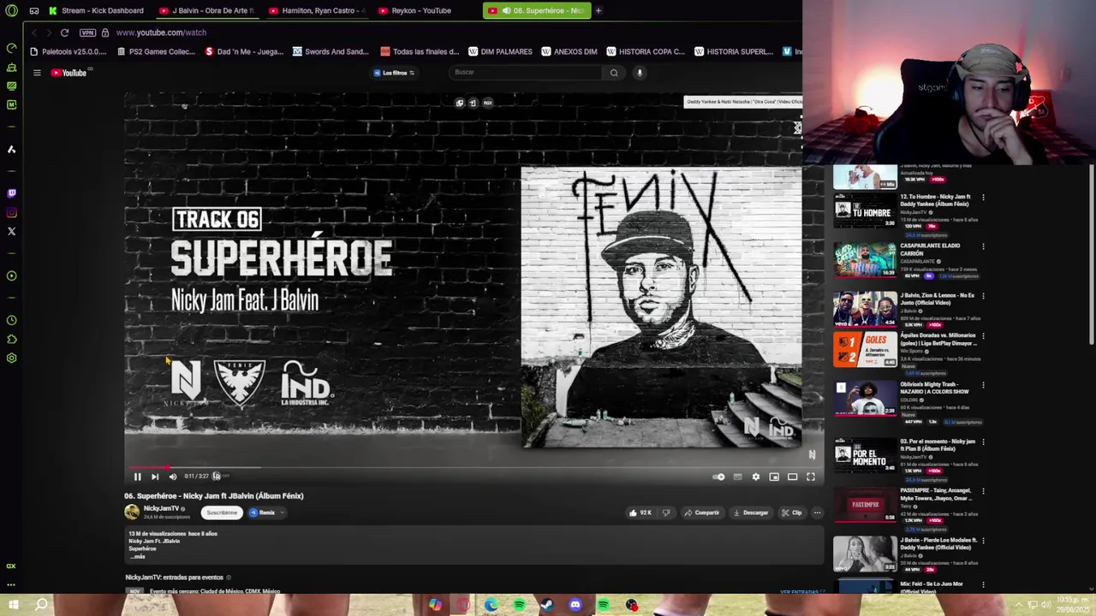Toggle subtitles on the video player
Viewport: 1096px width, 616px height.
click(737, 477)
